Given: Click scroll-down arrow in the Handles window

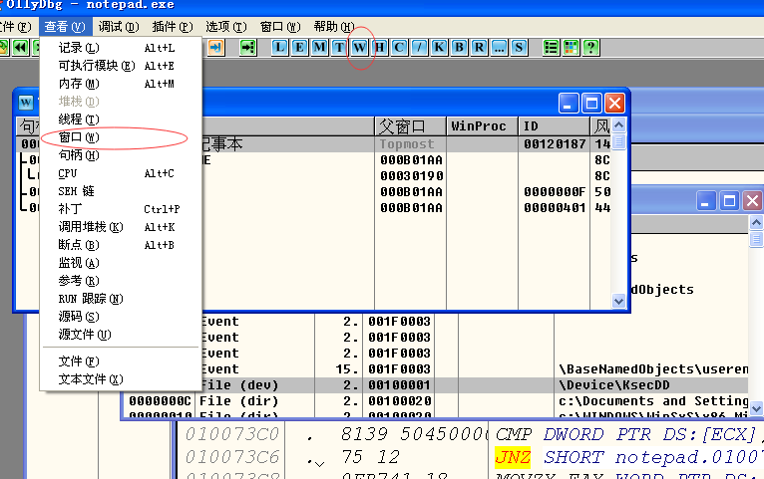Looking at the screenshot, I should pos(756,408).
